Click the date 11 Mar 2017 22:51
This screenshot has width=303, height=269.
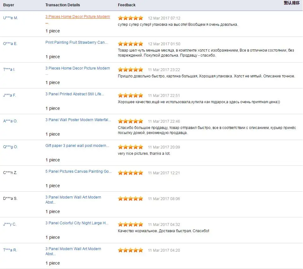[164, 95]
